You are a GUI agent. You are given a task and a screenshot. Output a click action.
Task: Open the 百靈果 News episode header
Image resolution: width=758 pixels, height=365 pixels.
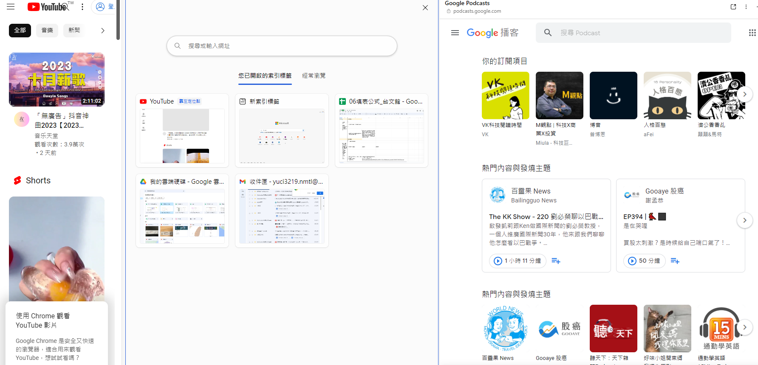pyautogui.click(x=546, y=195)
